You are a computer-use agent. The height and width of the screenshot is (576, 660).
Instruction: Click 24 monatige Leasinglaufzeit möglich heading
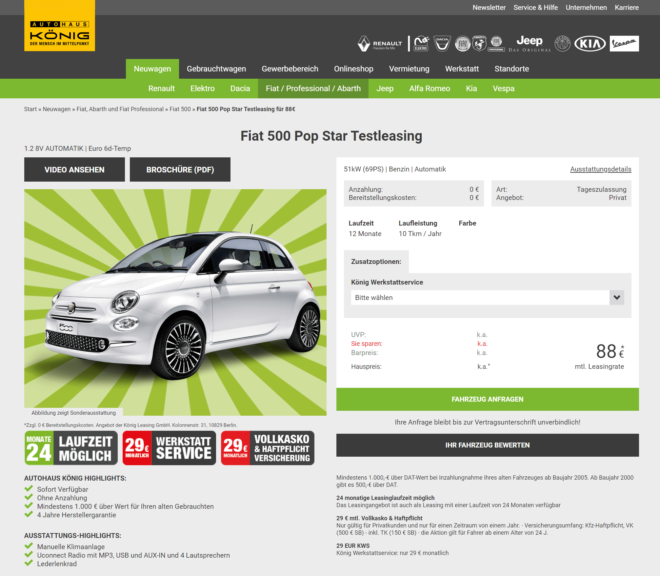[x=385, y=498]
